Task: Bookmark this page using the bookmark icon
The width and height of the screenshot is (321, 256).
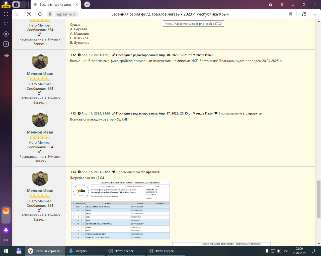Action: point(291,14)
